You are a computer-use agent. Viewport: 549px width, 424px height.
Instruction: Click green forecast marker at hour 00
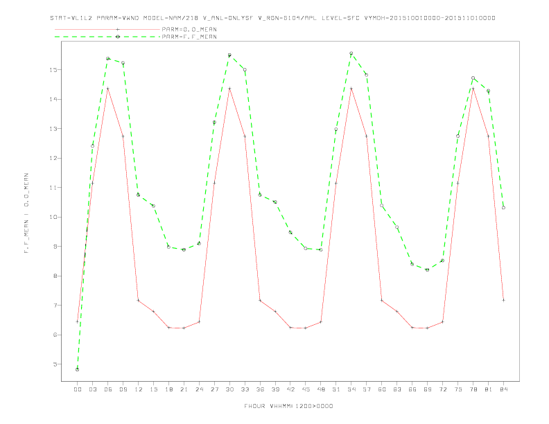pos(78,369)
